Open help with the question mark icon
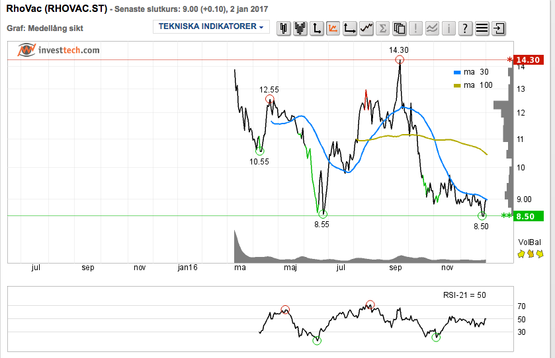 [x=465, y=28]
